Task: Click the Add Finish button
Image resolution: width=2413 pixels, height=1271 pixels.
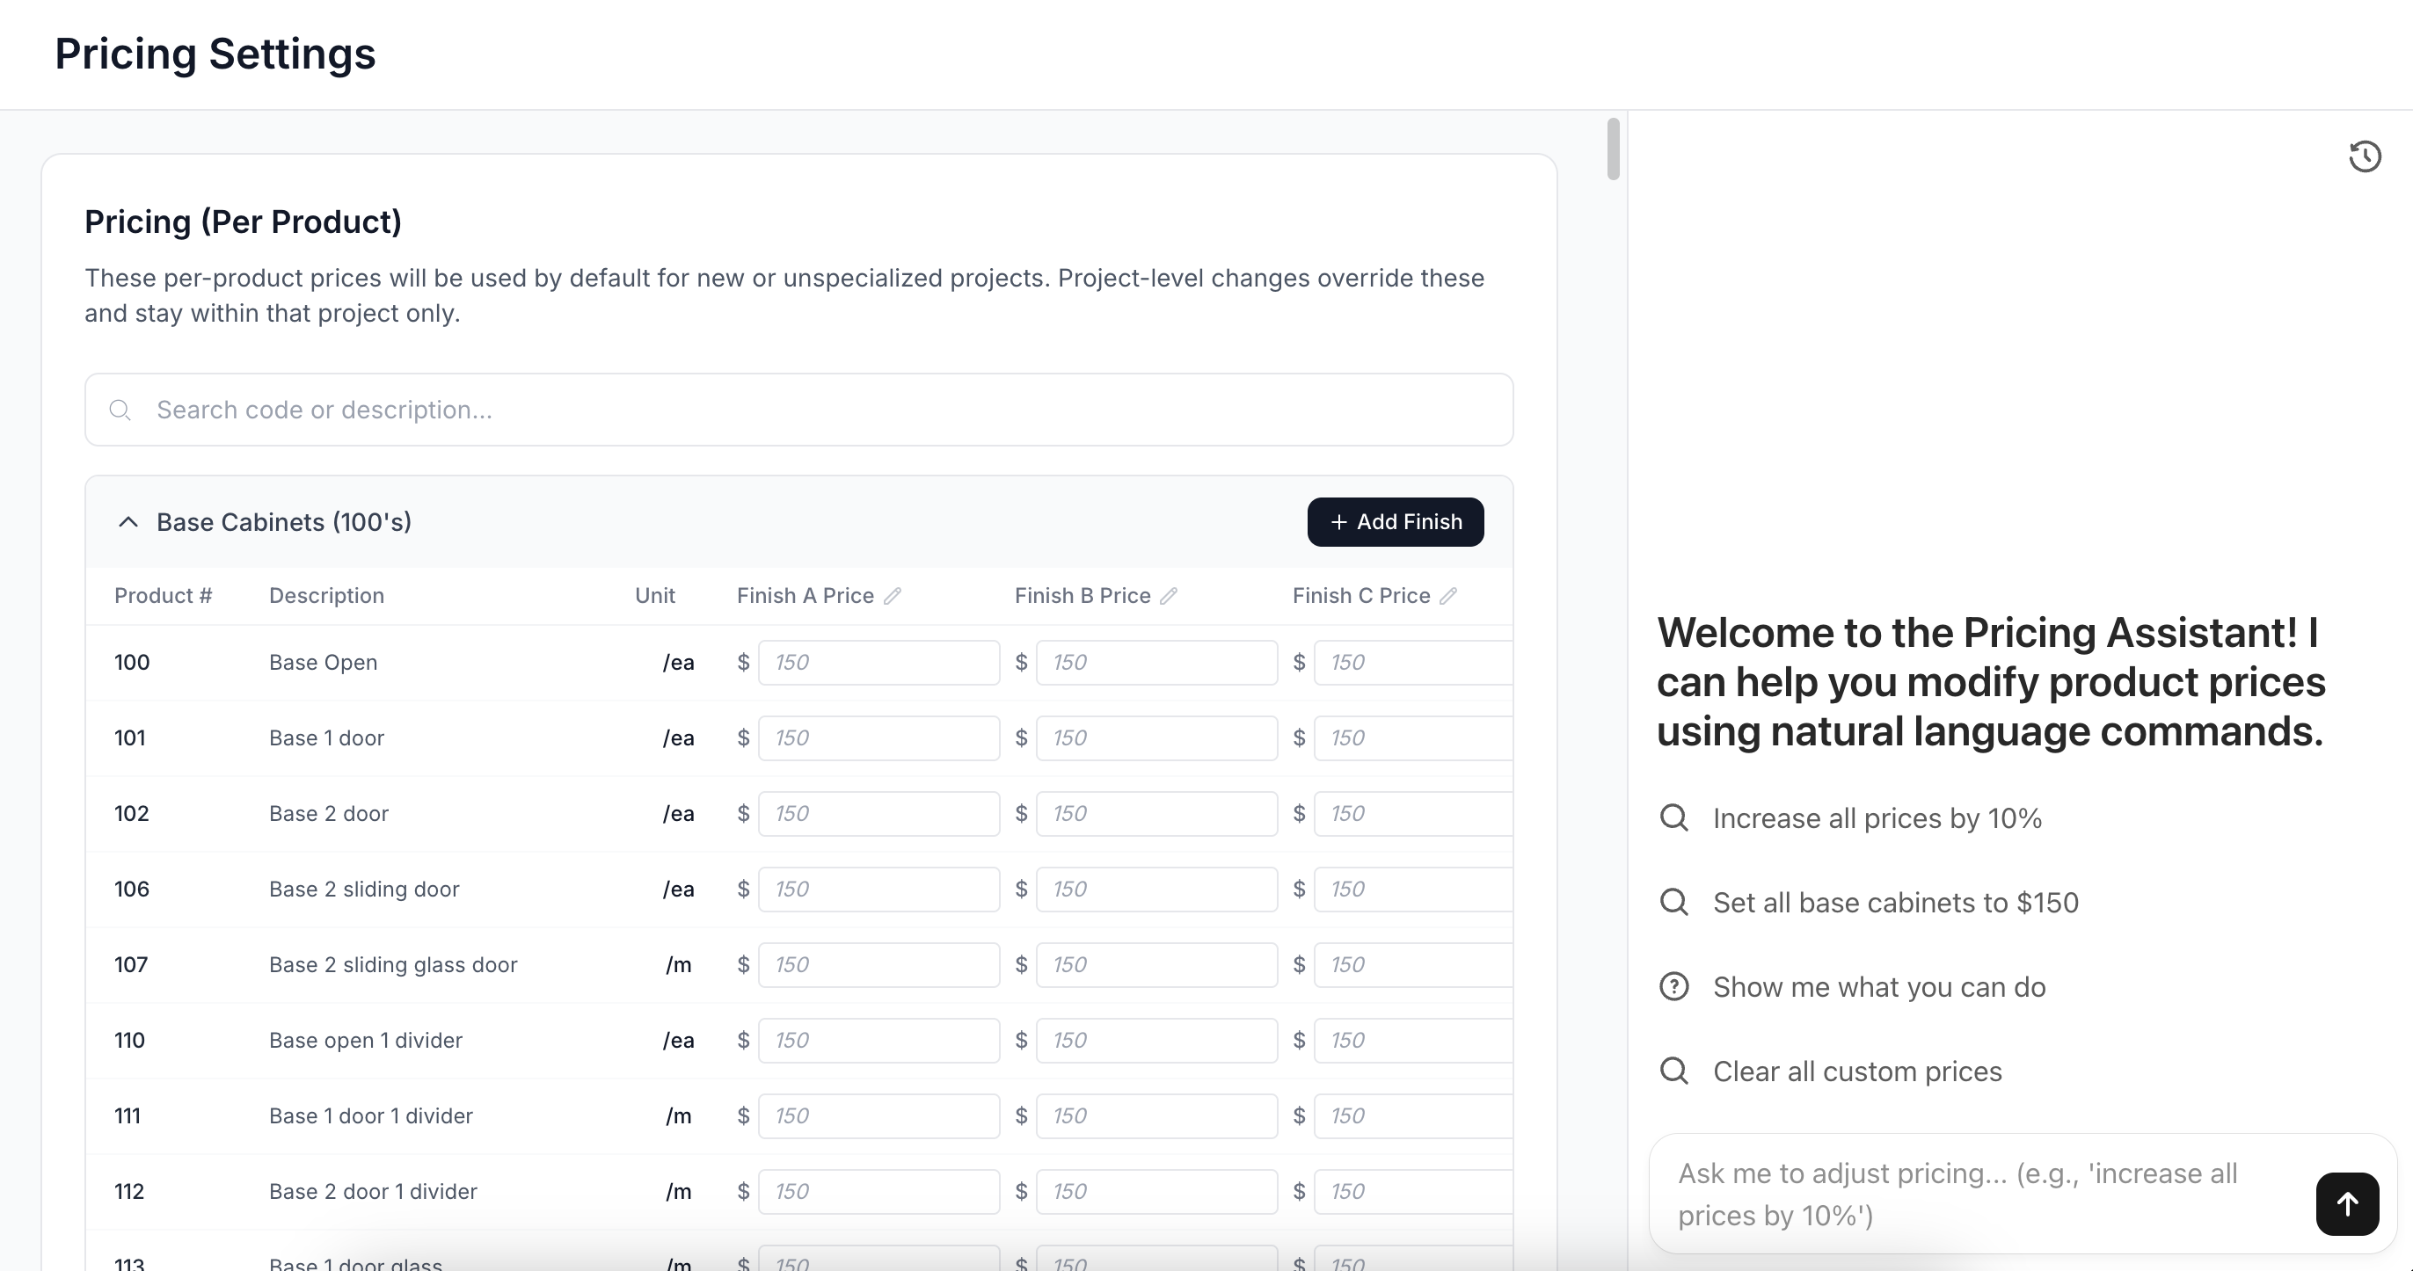Action: coord(1395,522)
